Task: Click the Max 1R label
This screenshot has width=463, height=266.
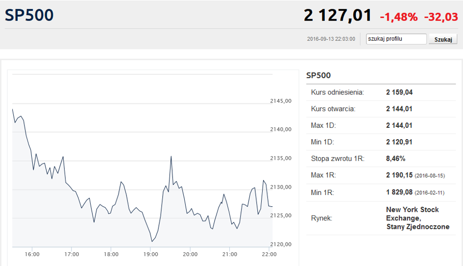Action: tap(323, 175)
